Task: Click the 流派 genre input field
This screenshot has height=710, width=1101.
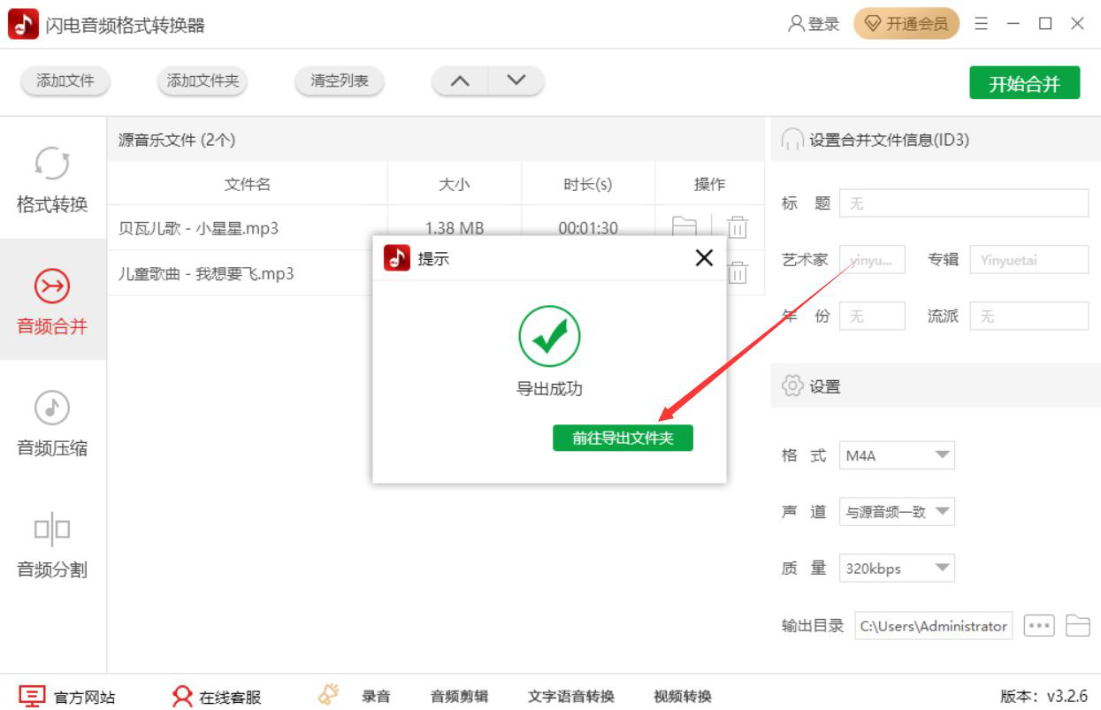Action: [1029, 316]
